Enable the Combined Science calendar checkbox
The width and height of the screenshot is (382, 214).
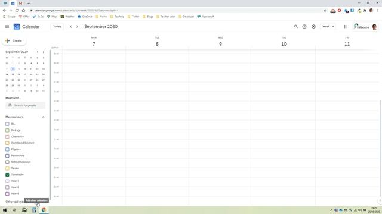pyautogui.click(x=7, y=143)
